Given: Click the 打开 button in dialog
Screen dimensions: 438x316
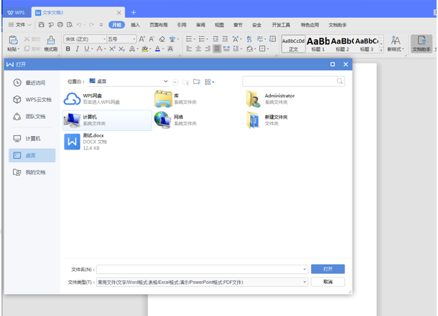Looking at the screenshot, I should pos(328,269).
